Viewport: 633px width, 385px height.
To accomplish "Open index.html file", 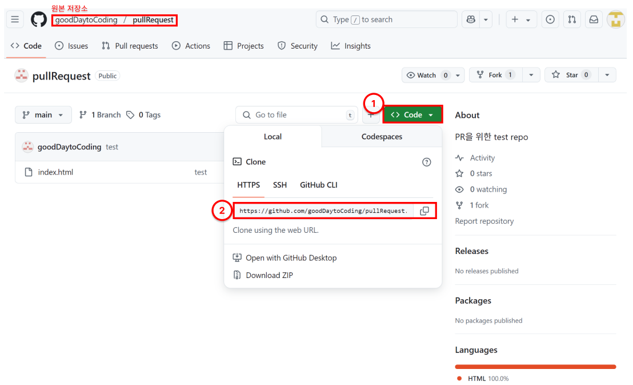I will point(56,172).
